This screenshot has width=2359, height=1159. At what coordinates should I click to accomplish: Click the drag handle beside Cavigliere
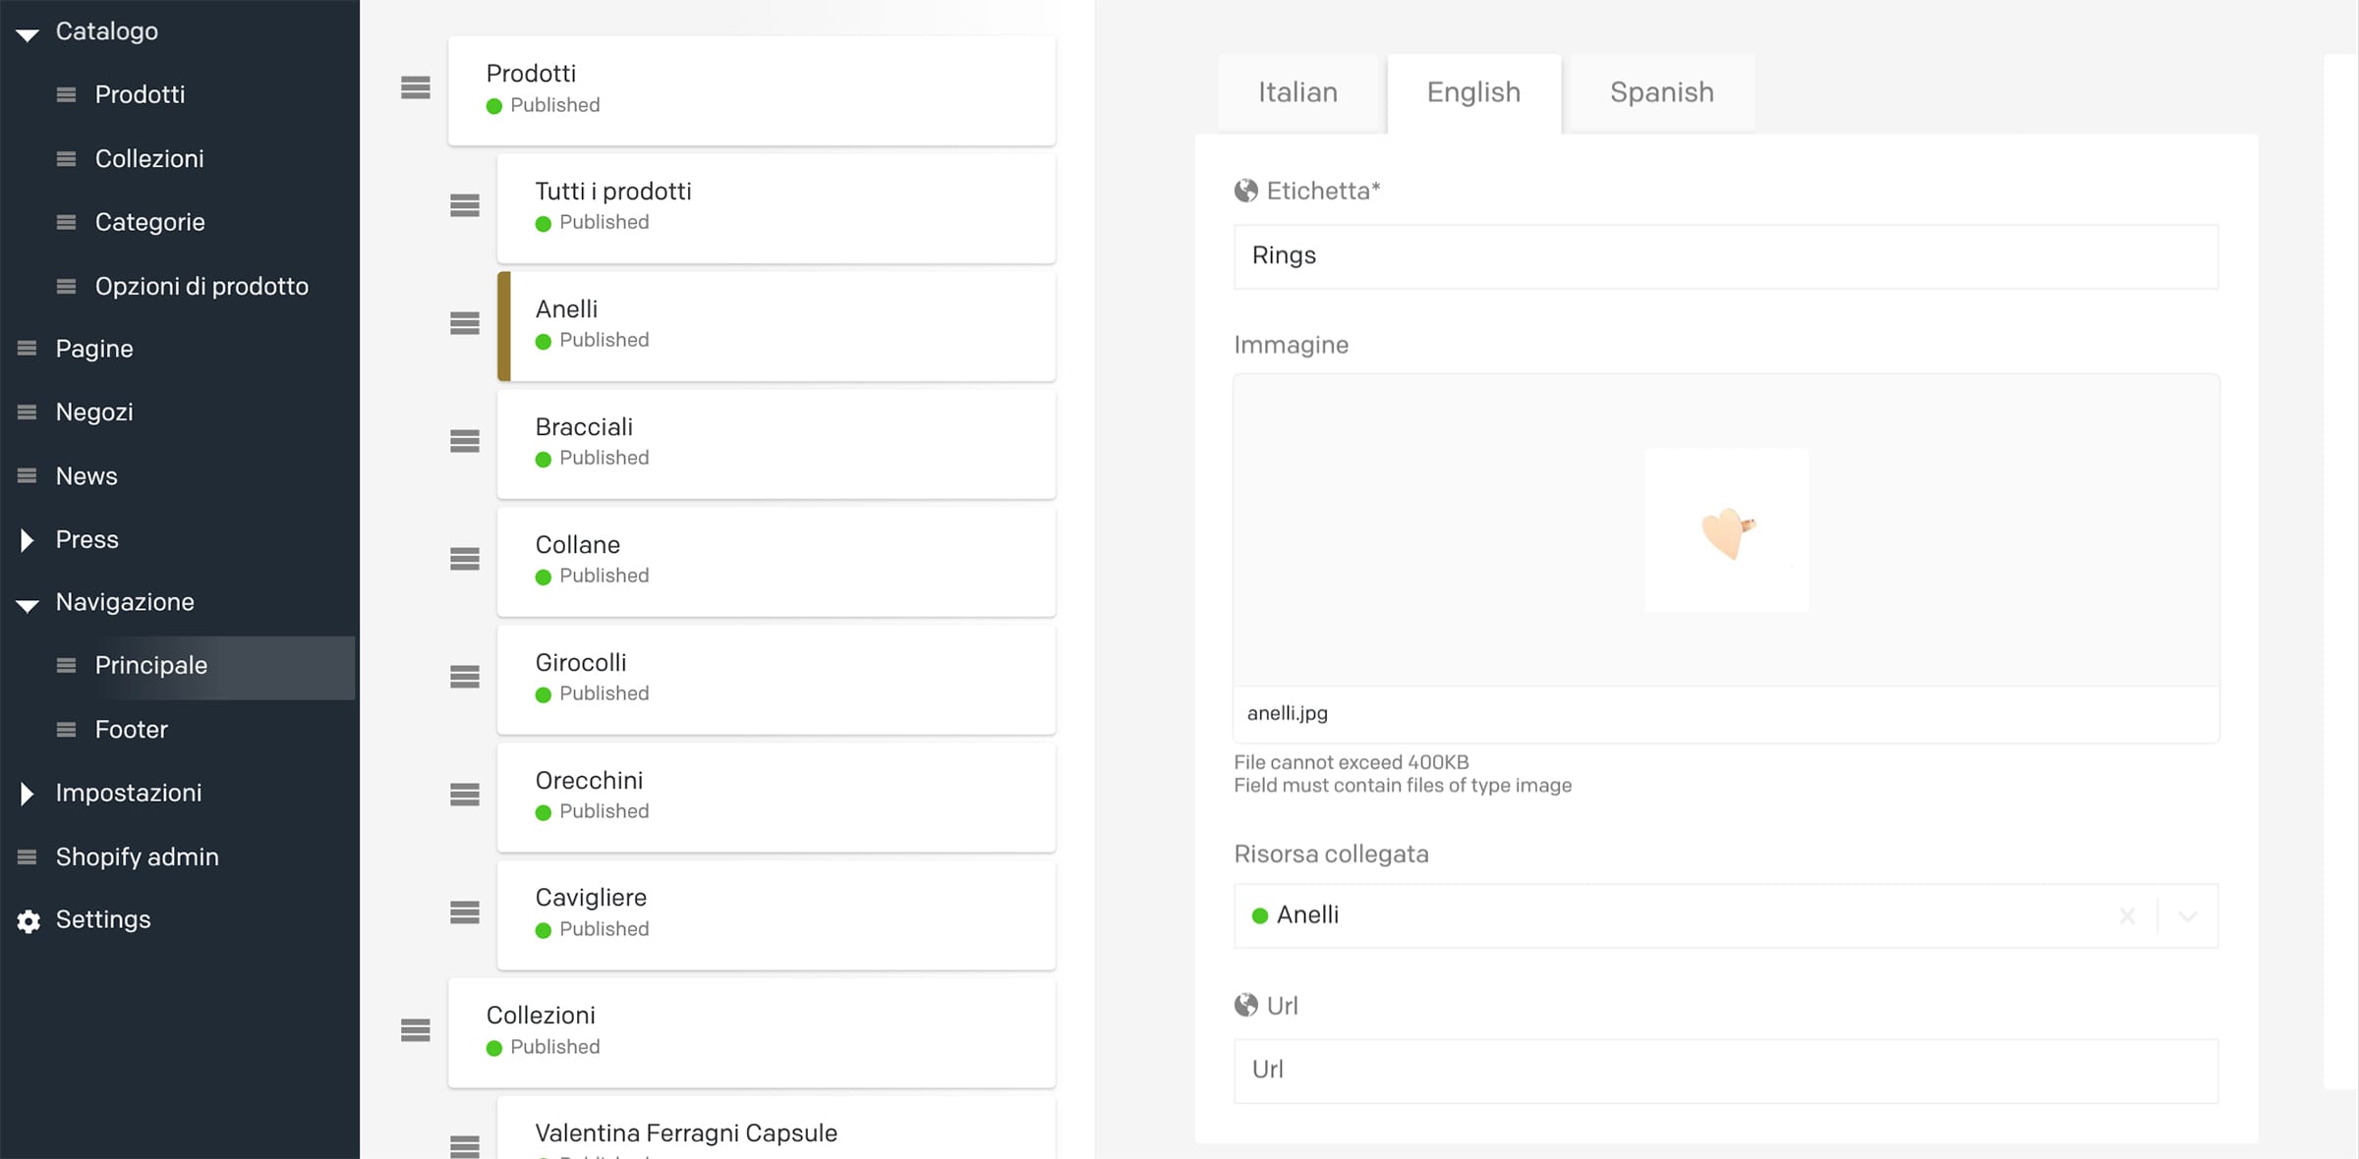point(464,912)
